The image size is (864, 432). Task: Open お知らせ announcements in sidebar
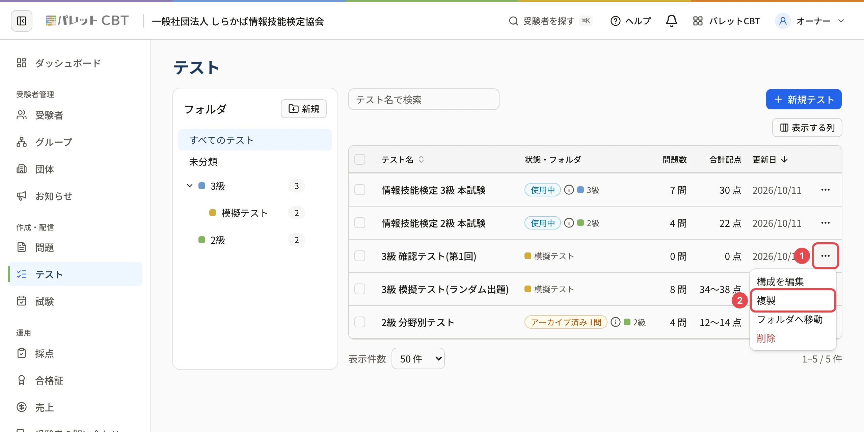pos(75,196)
